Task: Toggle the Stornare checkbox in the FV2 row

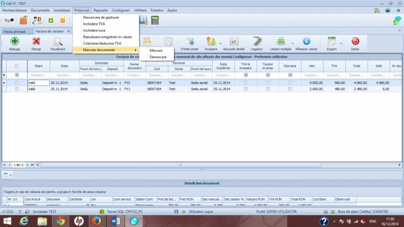Action: [x=290, y=83]
